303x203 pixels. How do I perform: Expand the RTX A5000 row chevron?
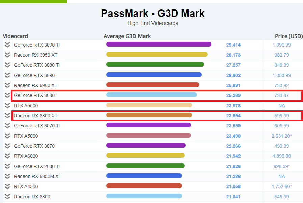coord(7,136)
